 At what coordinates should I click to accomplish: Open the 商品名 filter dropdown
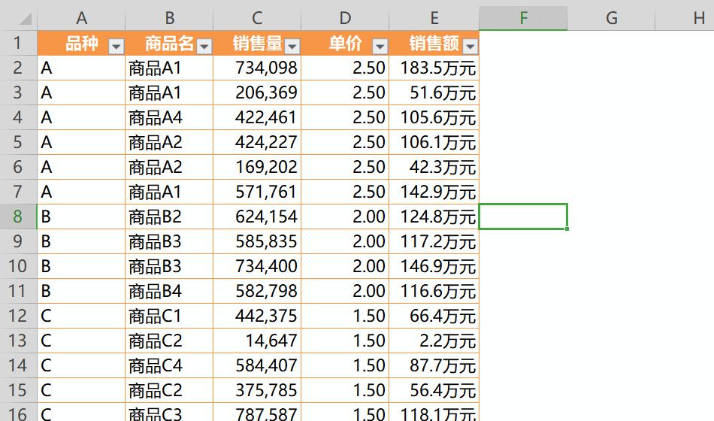tap(204, 46)
